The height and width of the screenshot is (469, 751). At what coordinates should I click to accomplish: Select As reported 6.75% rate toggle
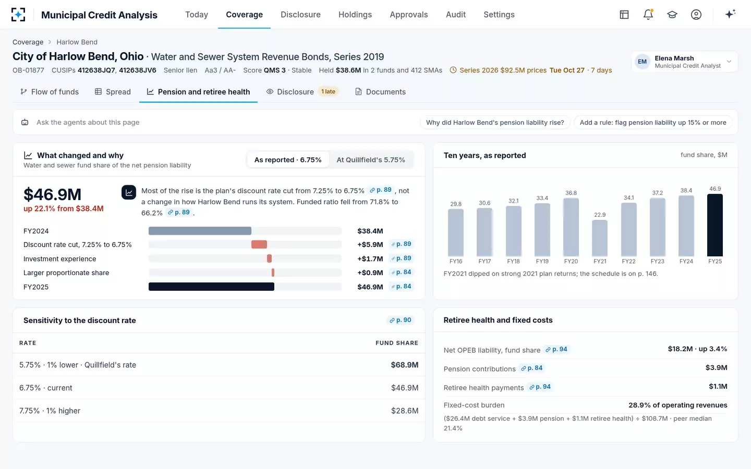[288, 160]
